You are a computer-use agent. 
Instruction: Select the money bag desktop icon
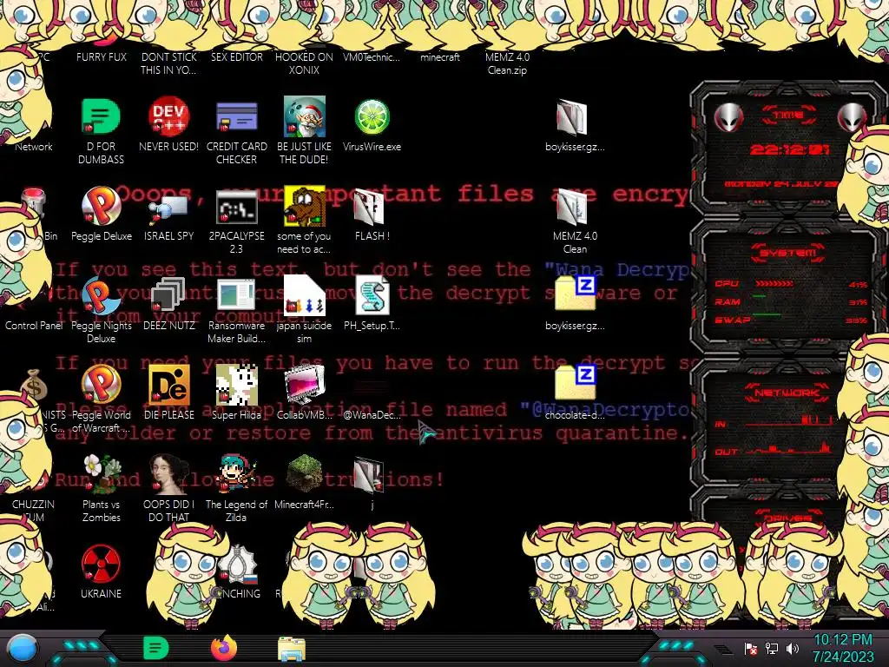(x=34, y=385)
